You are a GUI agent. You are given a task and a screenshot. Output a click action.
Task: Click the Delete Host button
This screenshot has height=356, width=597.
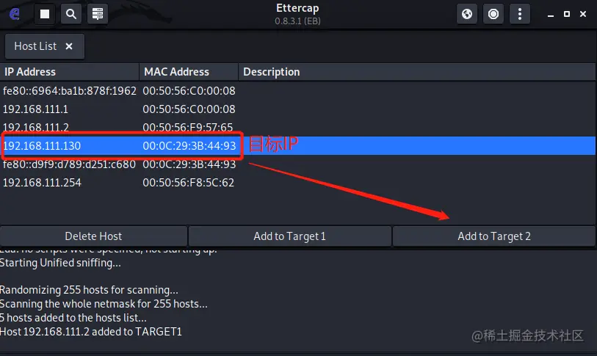[x=94, y=236]
